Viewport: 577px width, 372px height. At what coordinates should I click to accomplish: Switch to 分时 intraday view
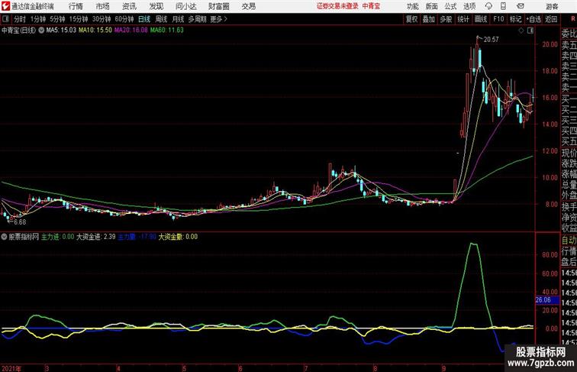click(x=20, y=19)
